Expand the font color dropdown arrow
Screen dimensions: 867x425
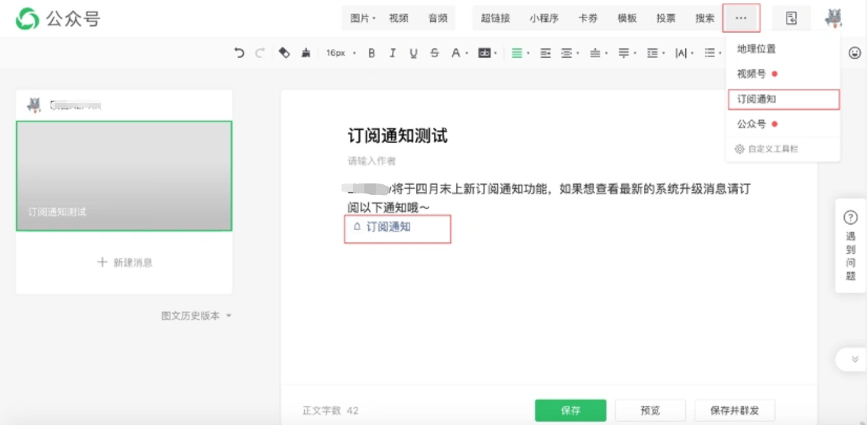tap(467, 54)
